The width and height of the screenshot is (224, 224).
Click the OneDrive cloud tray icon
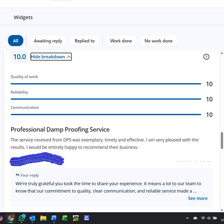(195, 218)
